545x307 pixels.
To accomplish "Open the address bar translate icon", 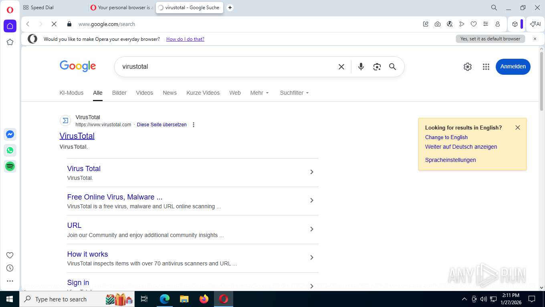I will pos(450,24).
